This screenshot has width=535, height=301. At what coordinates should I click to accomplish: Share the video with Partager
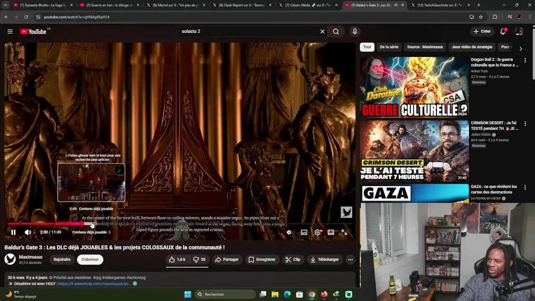pos(227,260)
